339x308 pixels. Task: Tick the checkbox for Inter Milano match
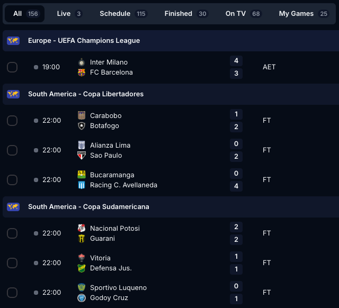tap(12, 67)
